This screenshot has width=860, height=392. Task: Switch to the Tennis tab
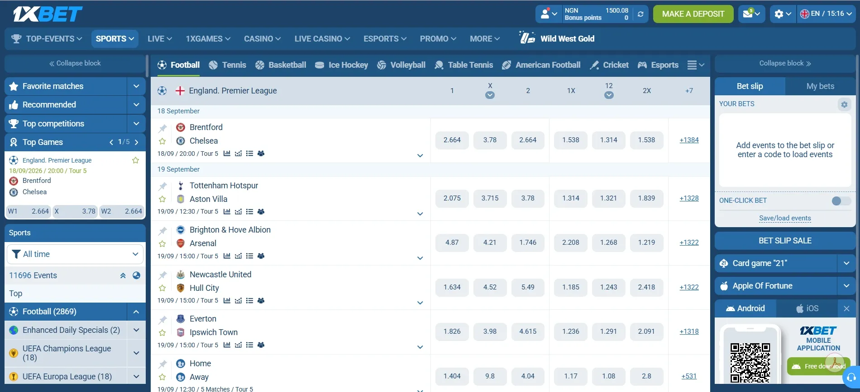[x=228, y=65]
